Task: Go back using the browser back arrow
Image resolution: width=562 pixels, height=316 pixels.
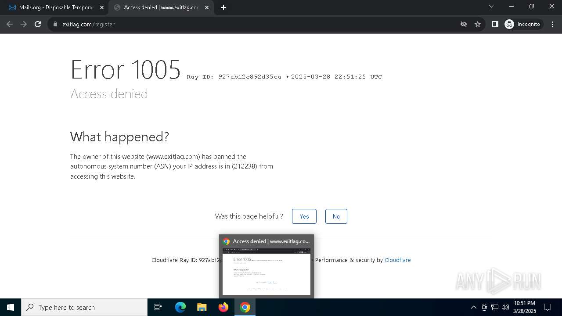Action: coord(10,24)
